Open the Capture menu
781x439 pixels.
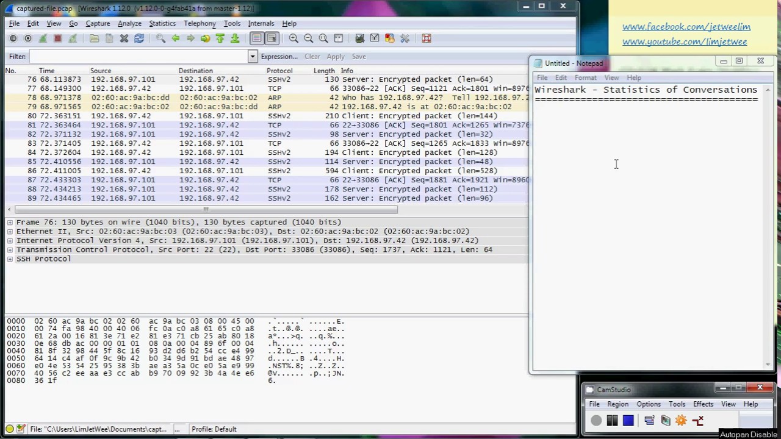tap(98, 24)
